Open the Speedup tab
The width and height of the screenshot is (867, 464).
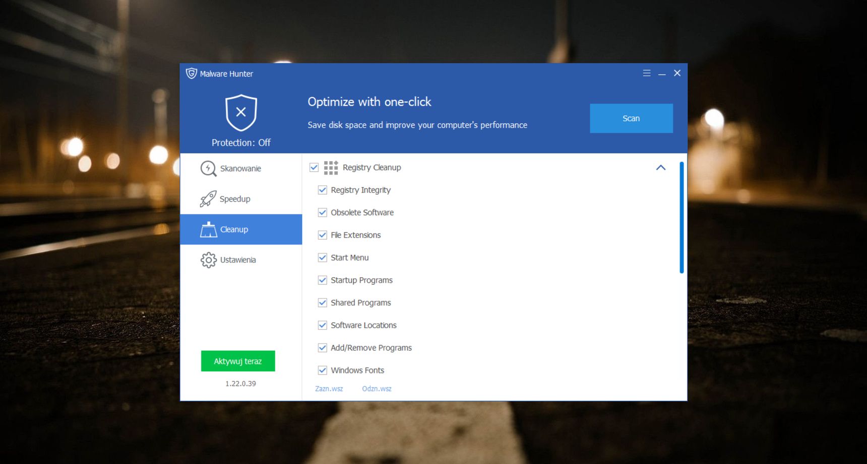click(x=241, y=199)
